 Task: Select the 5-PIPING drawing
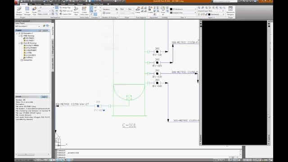[x=29, y=58]
